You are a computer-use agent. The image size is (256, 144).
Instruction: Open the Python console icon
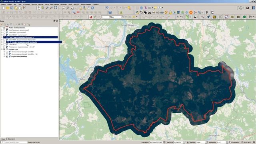coord(137,12)
